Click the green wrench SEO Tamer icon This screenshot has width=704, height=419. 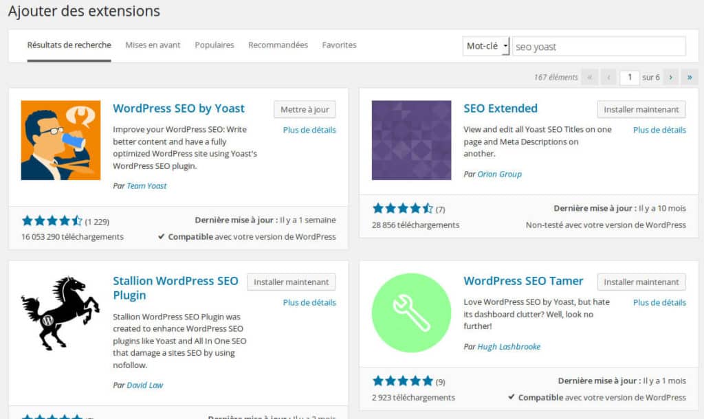(411, 313)
